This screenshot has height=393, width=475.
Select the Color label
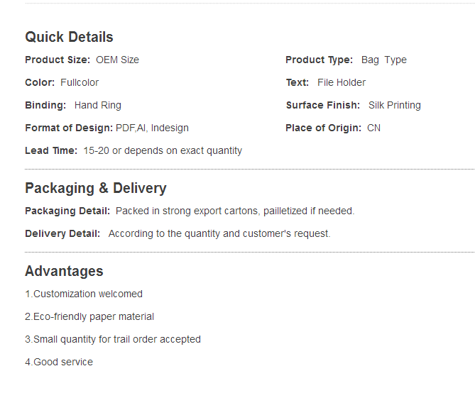(x=40, y=83)
